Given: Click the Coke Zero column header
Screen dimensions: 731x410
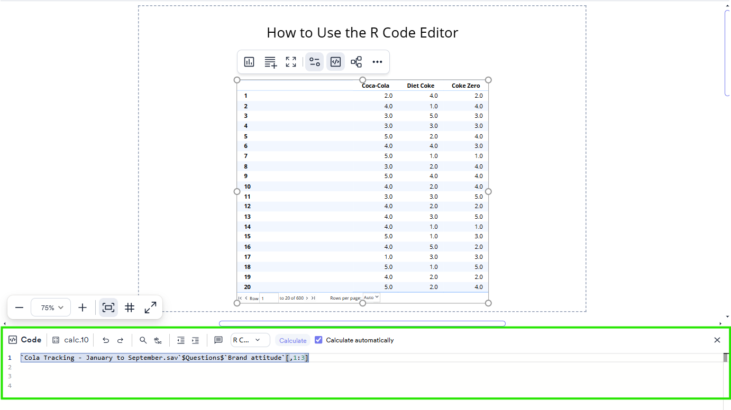Looking at the screenshot, I should (466, 86).
